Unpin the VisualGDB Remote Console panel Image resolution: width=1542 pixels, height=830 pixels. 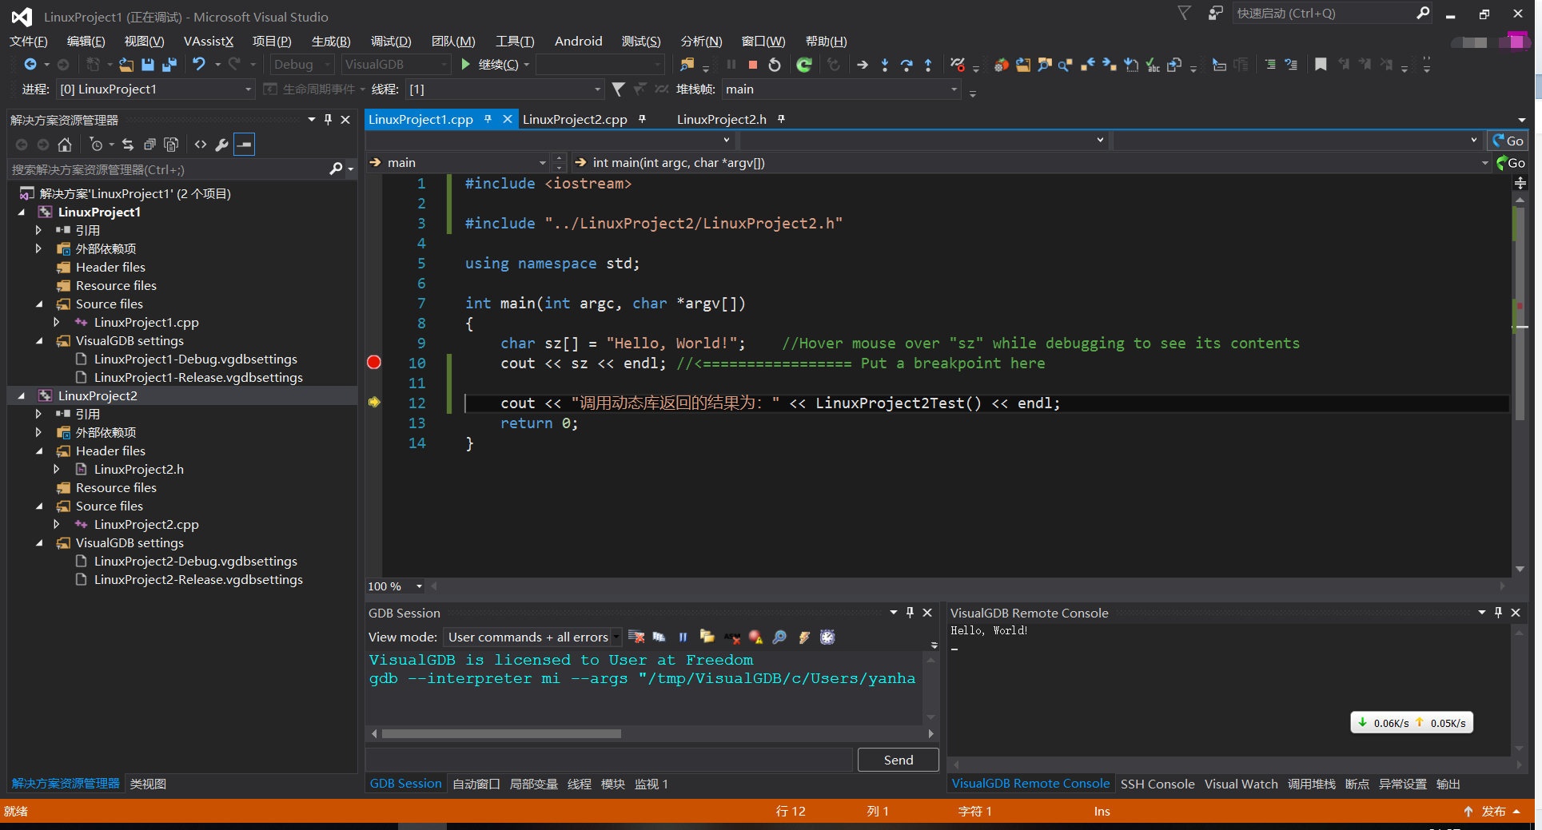[x=1498, y=613]
